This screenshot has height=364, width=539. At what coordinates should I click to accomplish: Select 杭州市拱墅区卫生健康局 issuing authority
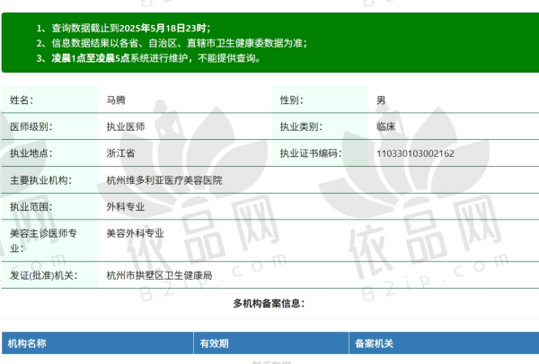tap(159, 275)
